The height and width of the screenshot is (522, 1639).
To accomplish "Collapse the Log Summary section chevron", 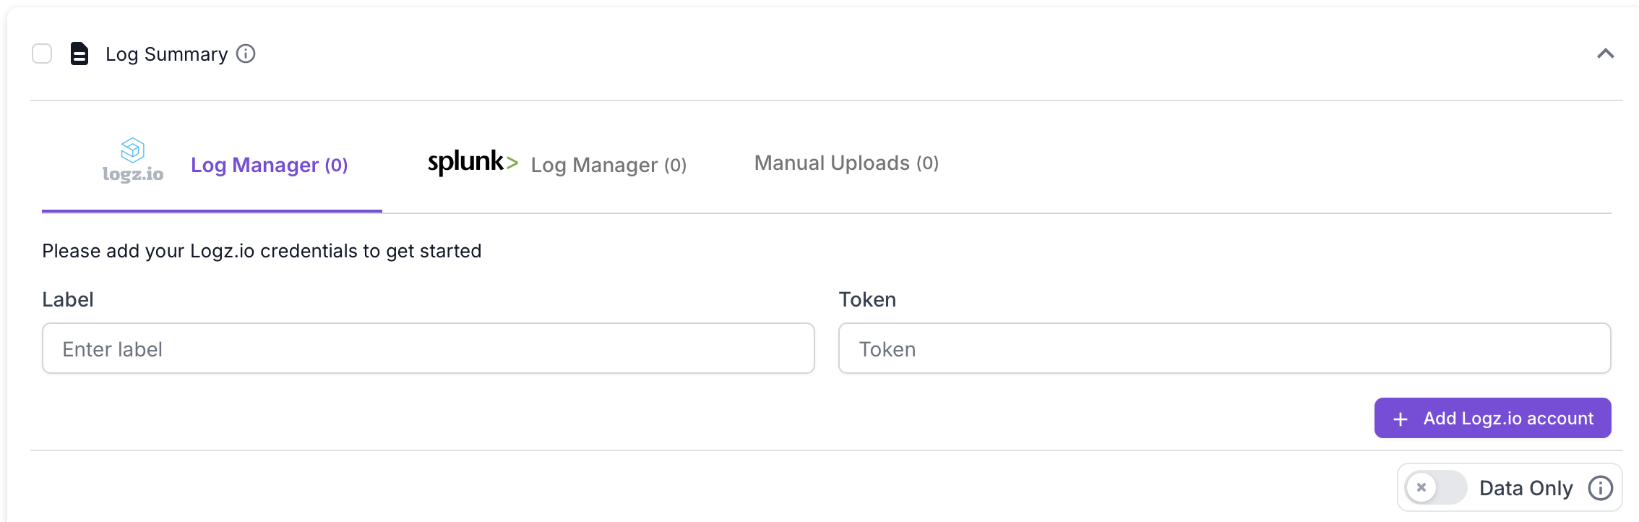I will click(1605, 54).
